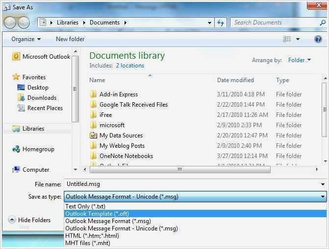Expand the address bar history dropdown
The image size is (329, 249).
tap(209, 23)
